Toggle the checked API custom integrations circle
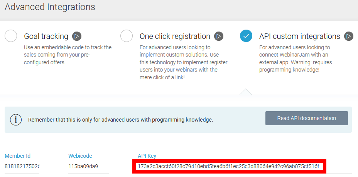 click(246, 36)
